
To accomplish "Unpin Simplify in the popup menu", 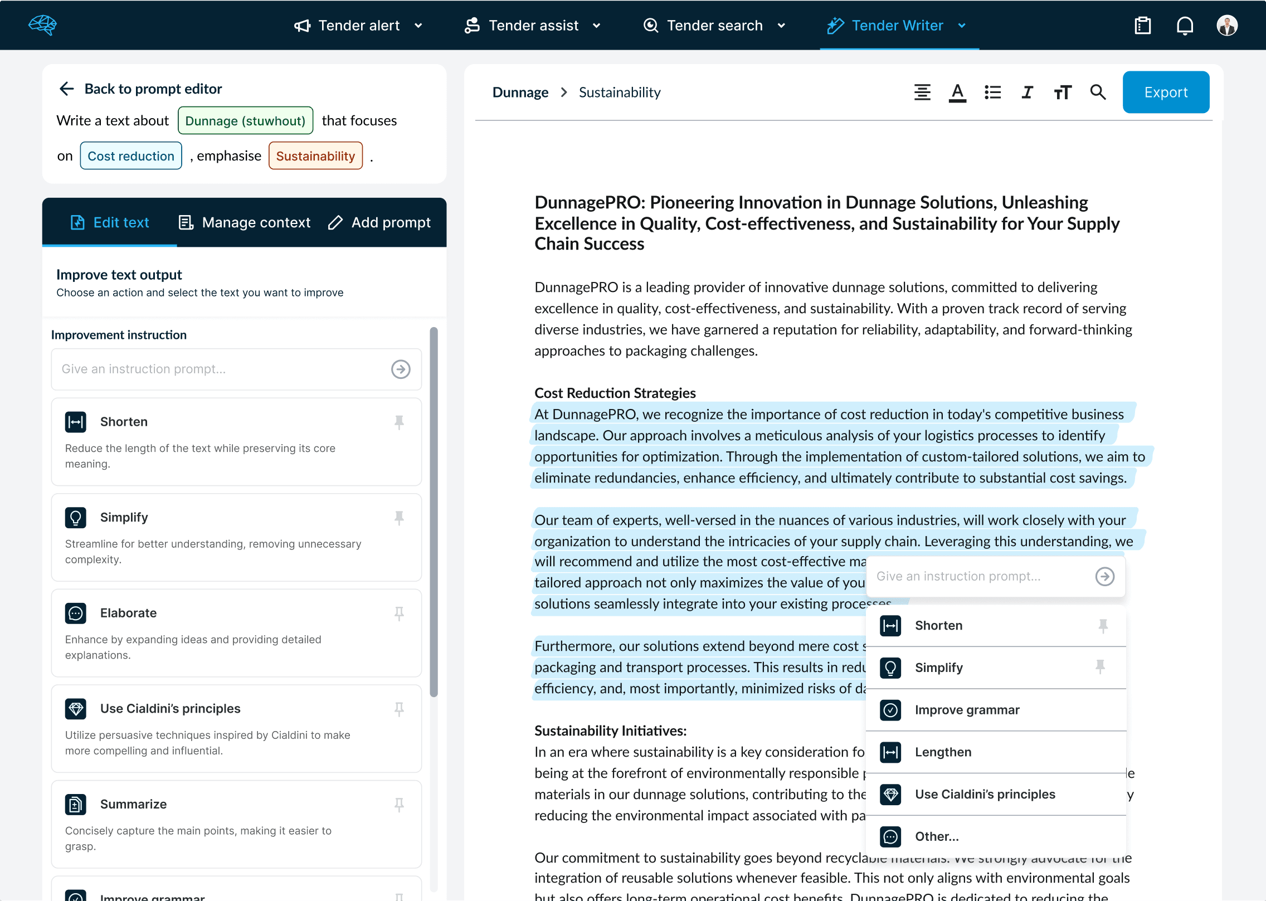I will coord(1100,667).
